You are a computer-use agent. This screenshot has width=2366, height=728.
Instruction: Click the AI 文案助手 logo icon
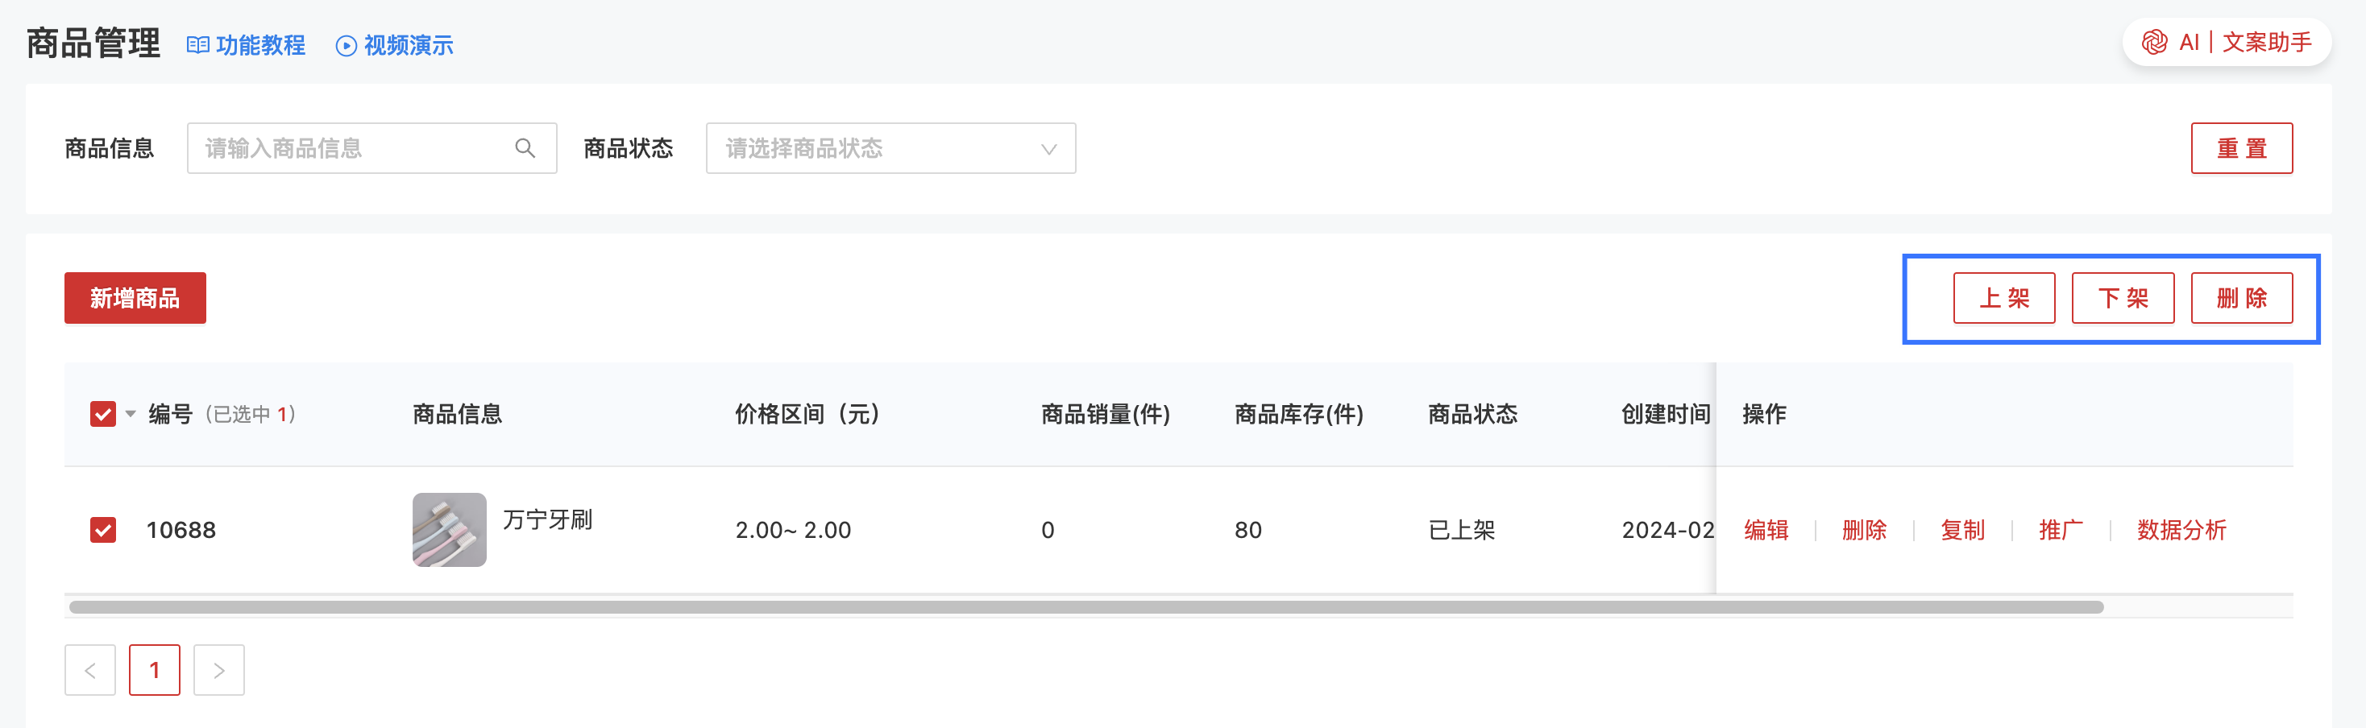click(2154, 42)
